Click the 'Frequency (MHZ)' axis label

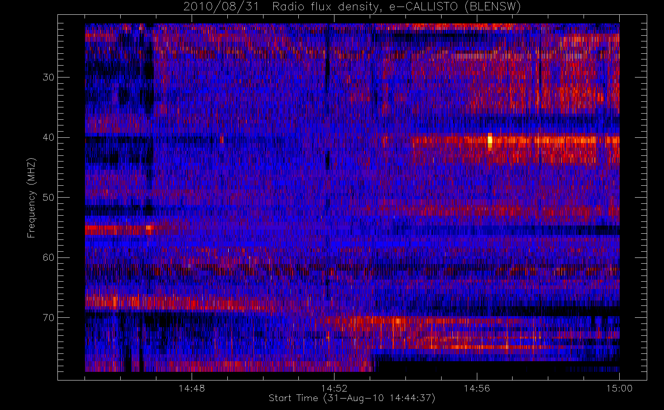point(31,198)
